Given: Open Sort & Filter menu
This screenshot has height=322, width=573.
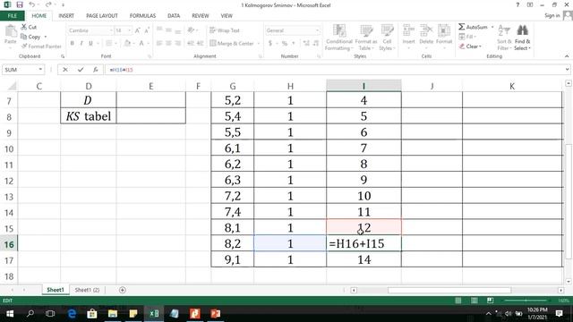Looking at the screenshot, I should click(x=504, y=38).
